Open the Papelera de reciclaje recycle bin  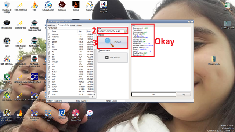[x=7, y=7]
